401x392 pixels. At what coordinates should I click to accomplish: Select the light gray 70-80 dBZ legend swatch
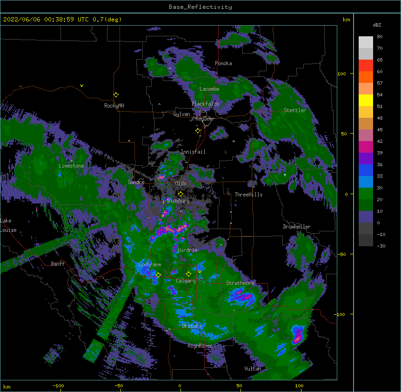[366, 42]
